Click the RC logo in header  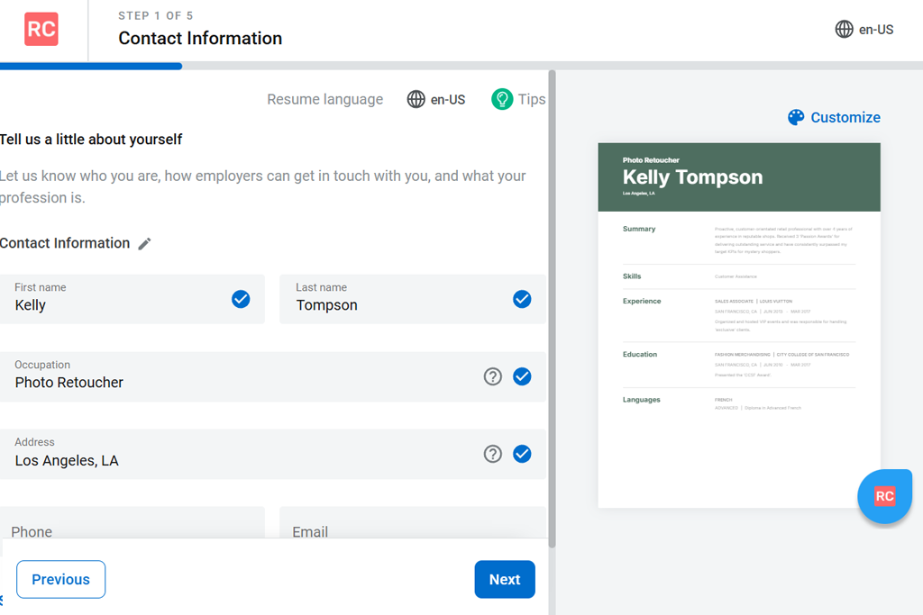41,30
